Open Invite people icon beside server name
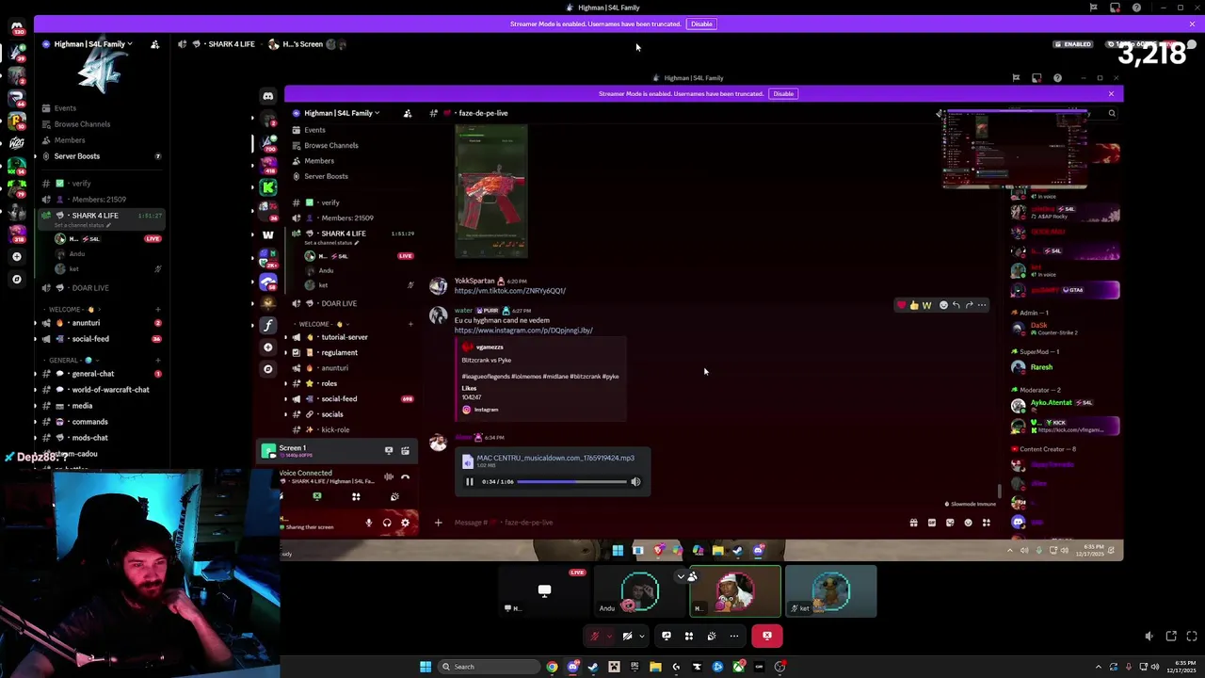Viewport: 1205px width, 678px height. pyautogui.click(x=154, y=44)
